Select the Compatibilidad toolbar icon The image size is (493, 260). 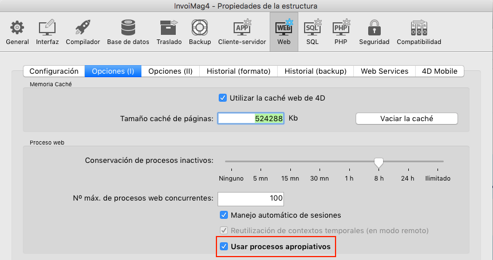coord(419,27)
